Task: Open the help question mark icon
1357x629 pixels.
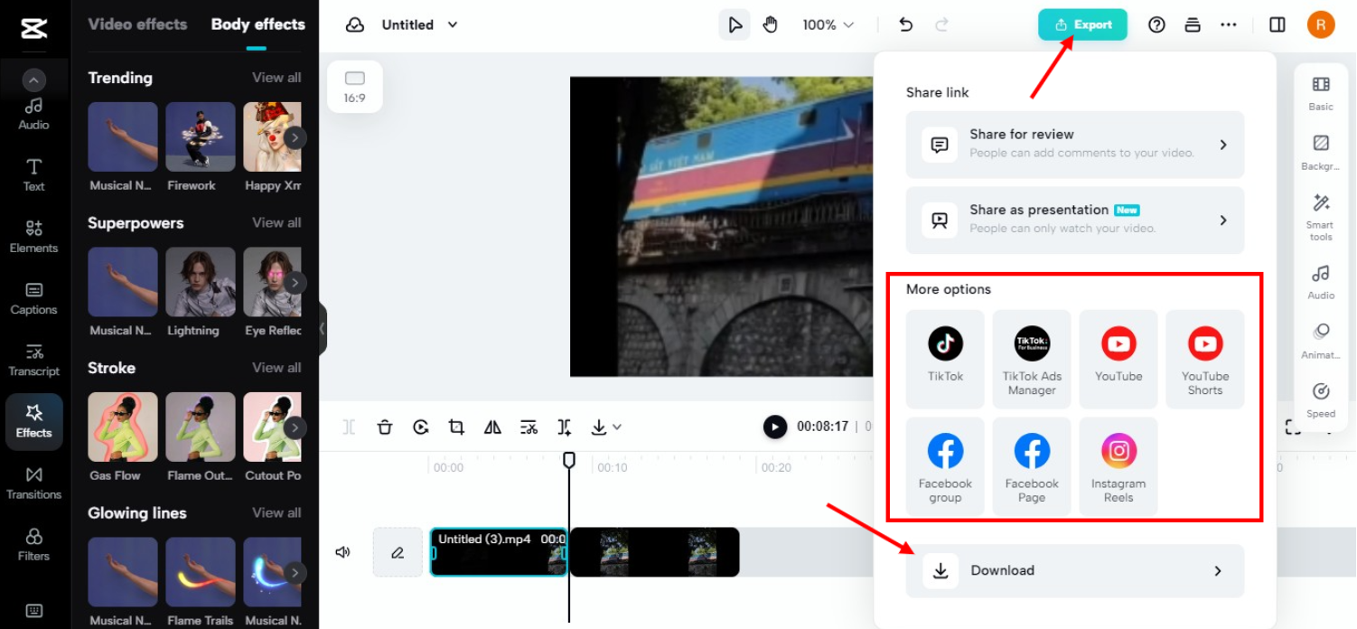Action: coord(1156,25)
